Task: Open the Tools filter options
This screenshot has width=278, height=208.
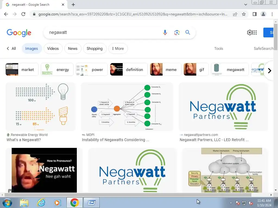Action: click(x=219, y=48)
